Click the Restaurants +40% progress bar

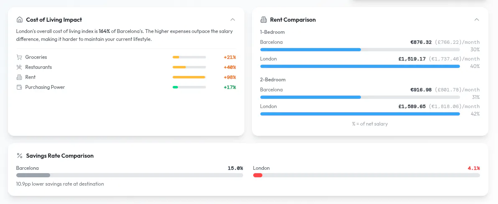click(189, 67)
